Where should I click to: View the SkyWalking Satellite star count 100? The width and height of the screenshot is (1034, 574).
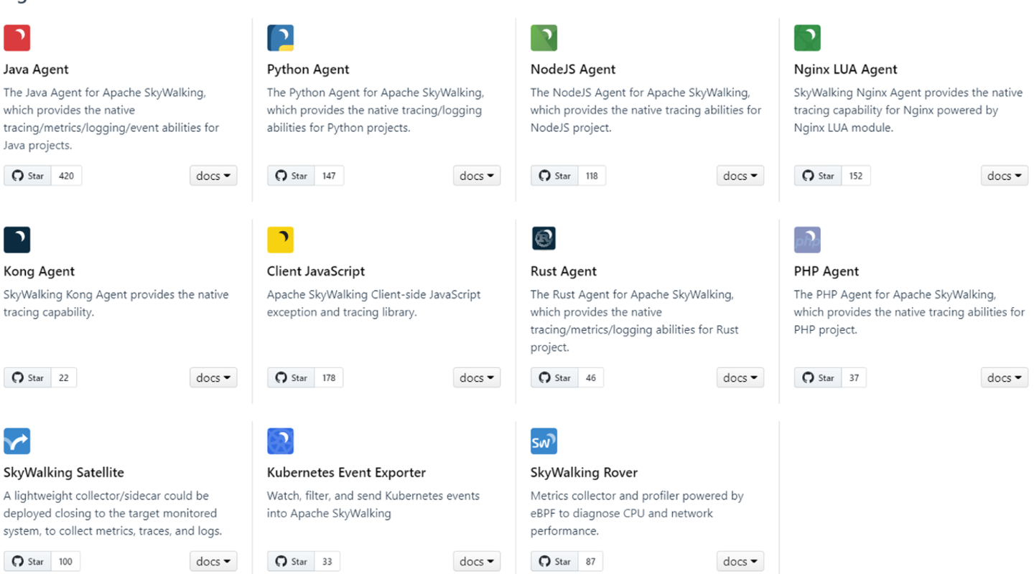[65, 561]
